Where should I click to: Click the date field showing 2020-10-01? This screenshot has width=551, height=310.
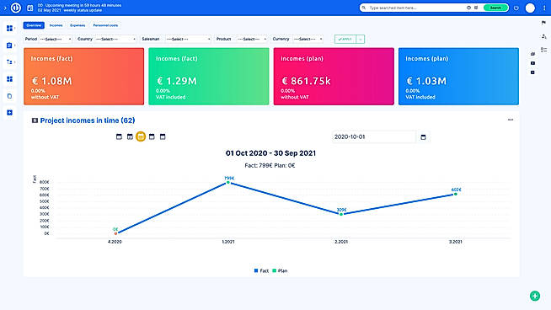(374, 136)
